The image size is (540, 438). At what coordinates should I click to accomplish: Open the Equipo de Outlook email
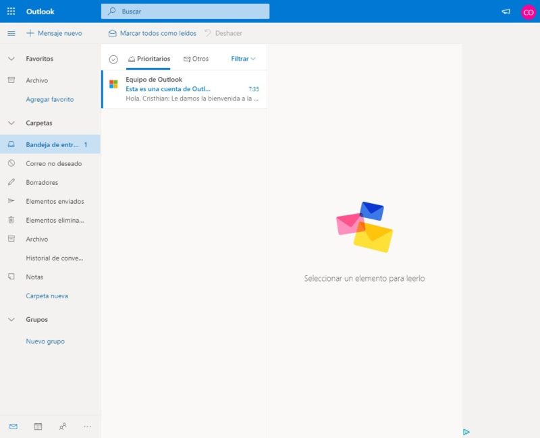(x=184, y=89)
